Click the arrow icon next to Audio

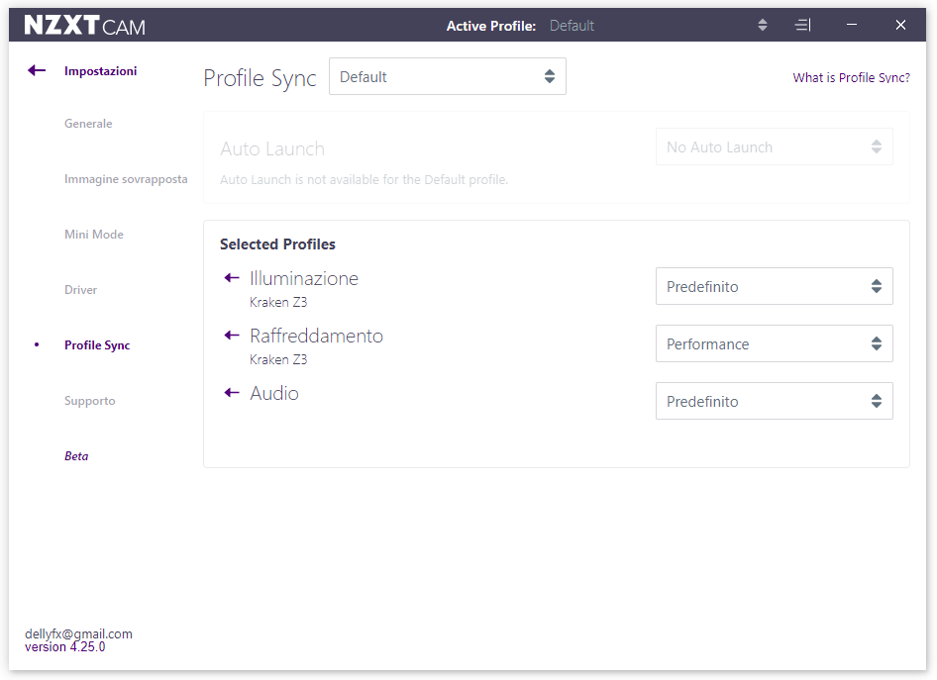(231, 392)
